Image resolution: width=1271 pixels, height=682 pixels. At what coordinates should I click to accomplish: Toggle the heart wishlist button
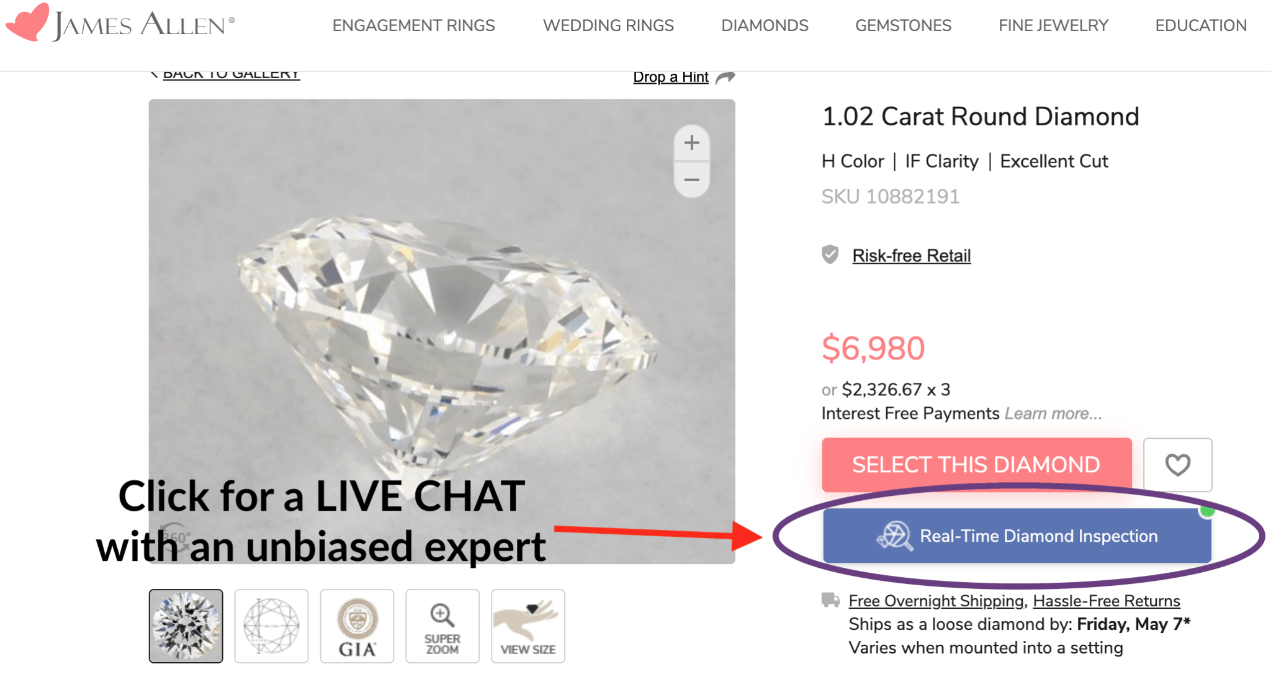click(x=1177, y=465)
